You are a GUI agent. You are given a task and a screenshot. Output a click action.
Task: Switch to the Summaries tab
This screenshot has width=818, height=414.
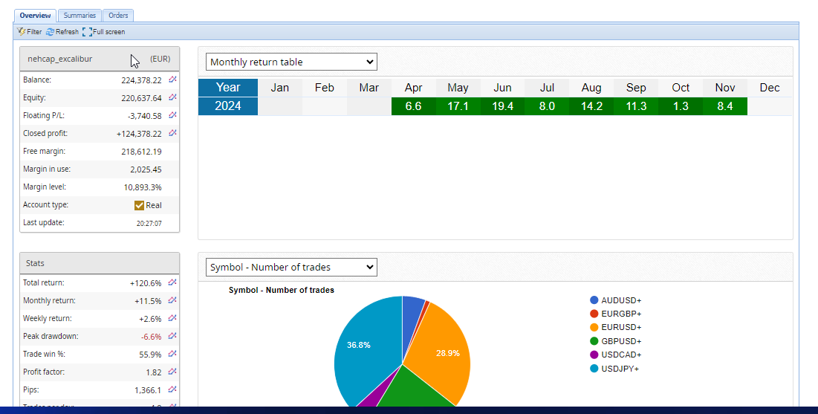coord(79,15)
